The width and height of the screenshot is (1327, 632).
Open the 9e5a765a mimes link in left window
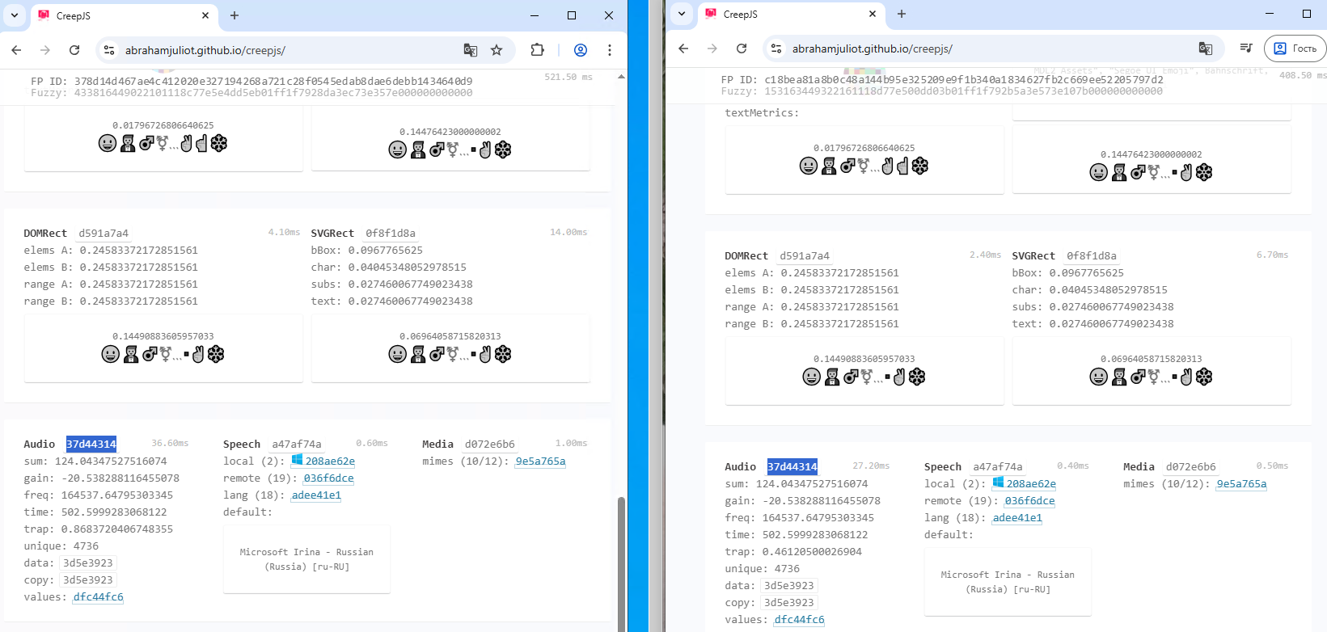[x=540, y=461]
